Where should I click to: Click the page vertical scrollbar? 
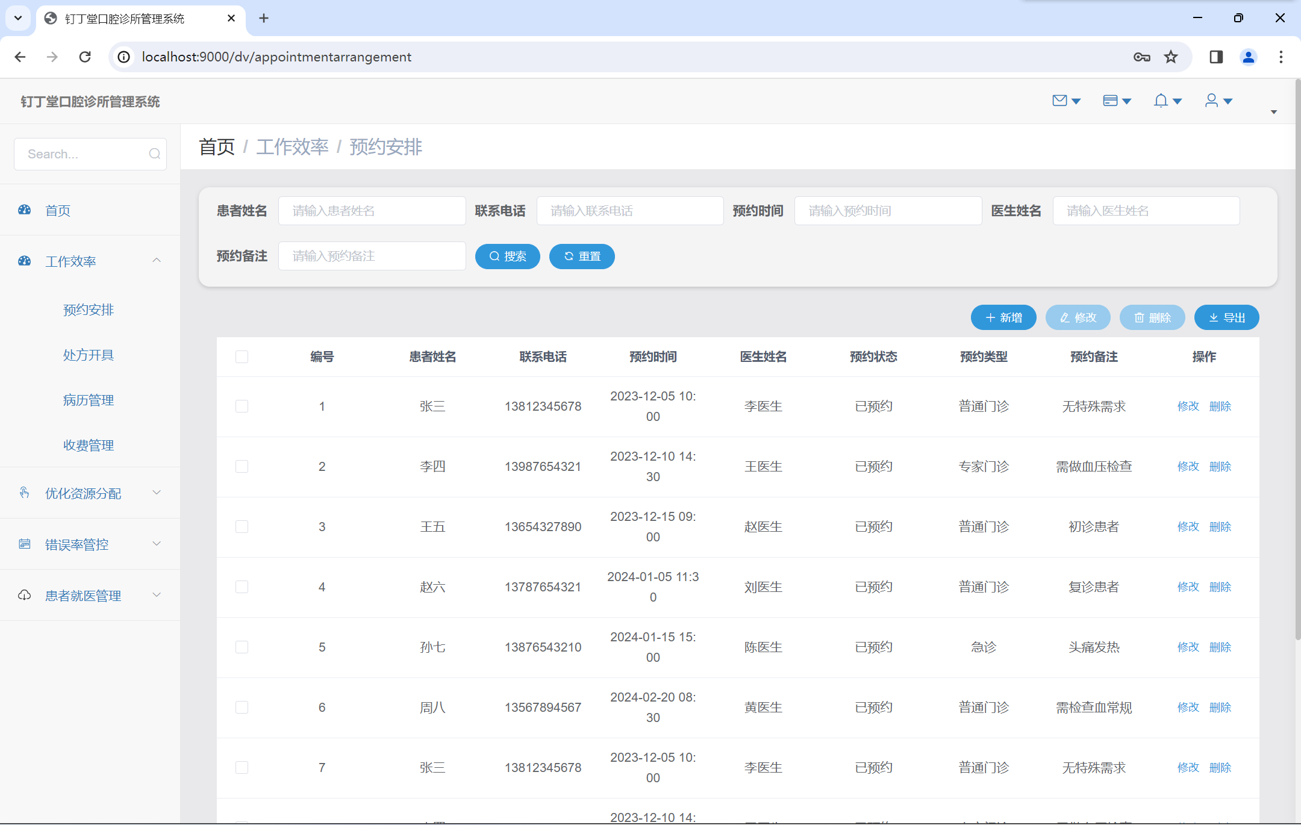click(1297, 361)
